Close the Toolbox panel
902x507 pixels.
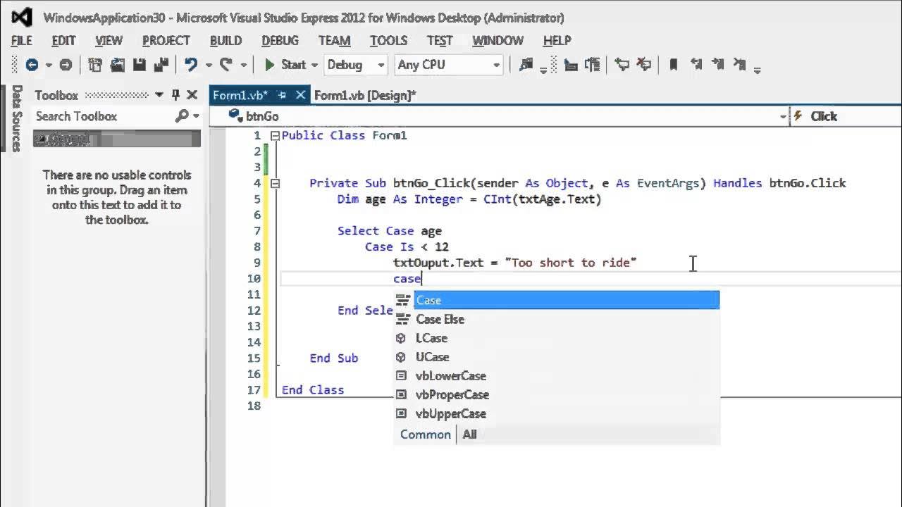pos(192,95)
